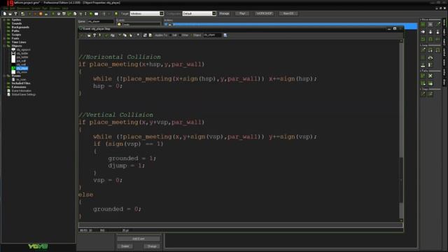Screen dimensions: 448x252
Task: Open the Resources menu
Action: coord(23,8)
